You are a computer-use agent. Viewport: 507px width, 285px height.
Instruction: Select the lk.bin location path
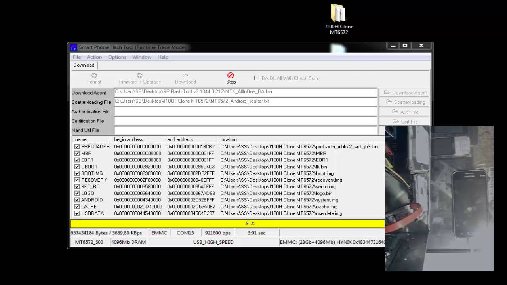(x=274, y=167)
